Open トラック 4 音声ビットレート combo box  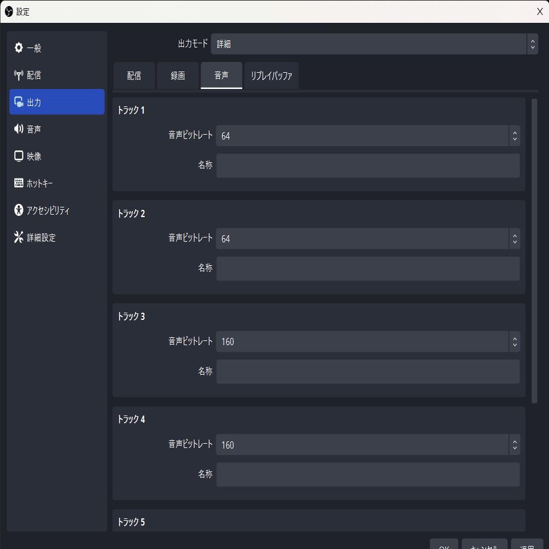(x=368, y=444)
